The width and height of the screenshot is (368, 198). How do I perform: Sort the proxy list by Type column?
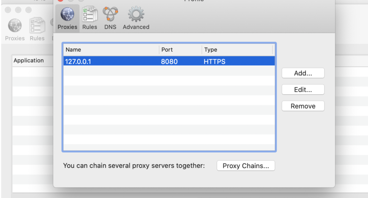click(x=237, y=50)
